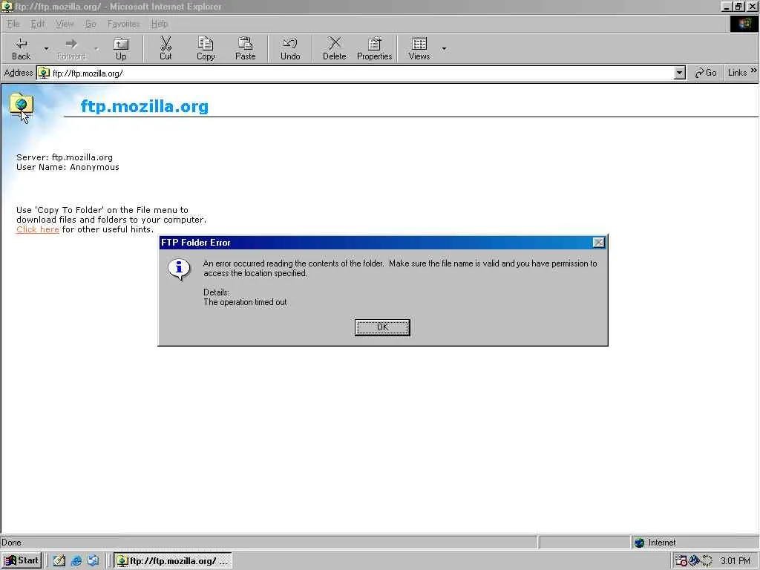Click the Undo toolbar icon
Image resolution: width=760 pixels, height=570 pixels.
pos(290,44)
